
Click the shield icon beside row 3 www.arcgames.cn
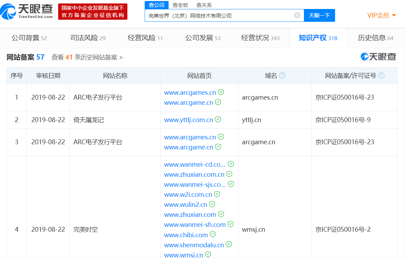click(x=221, y=137)
